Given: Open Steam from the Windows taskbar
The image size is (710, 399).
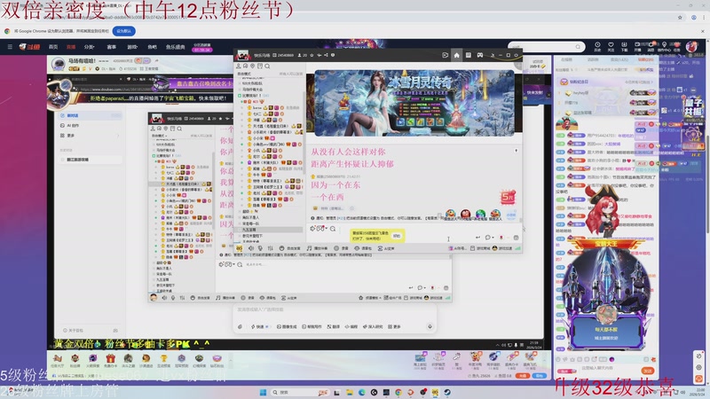Looking at the screenshot, I should point(446,392).
